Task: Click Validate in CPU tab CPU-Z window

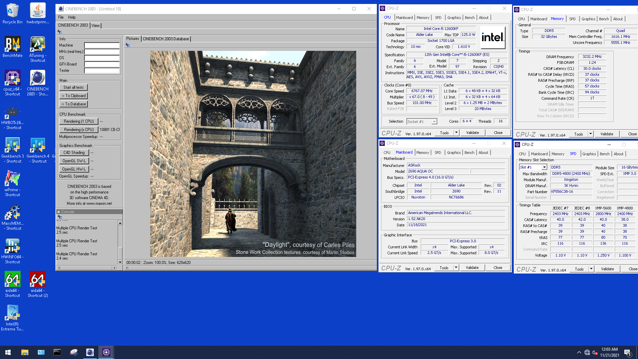Action: [473, 133]
